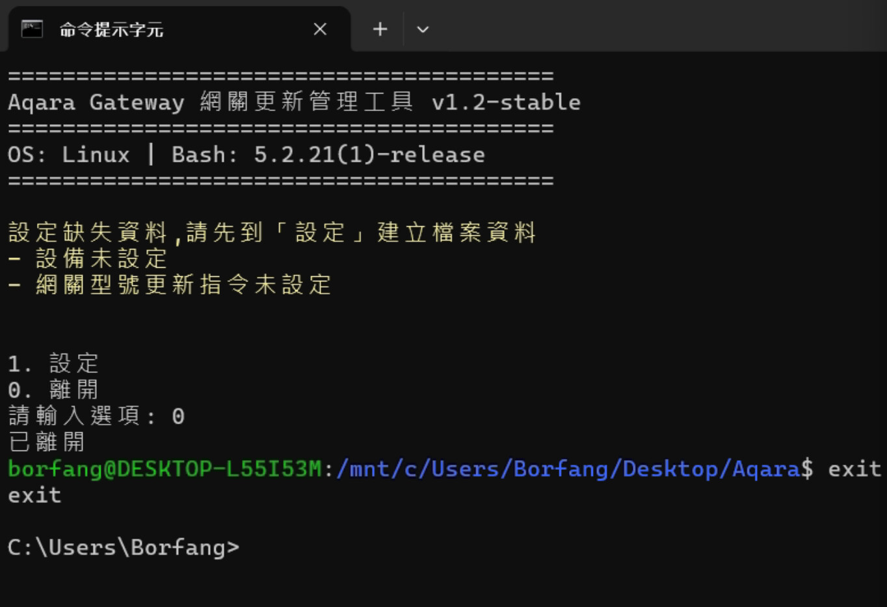887x607 pixels.
Task: Select the 命令提示字元 tab title
Action: coord(111,30)
